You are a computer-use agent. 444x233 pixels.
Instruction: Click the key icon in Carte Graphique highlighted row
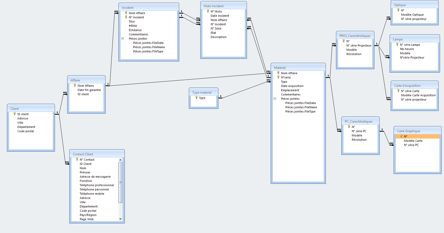[401, 136]
